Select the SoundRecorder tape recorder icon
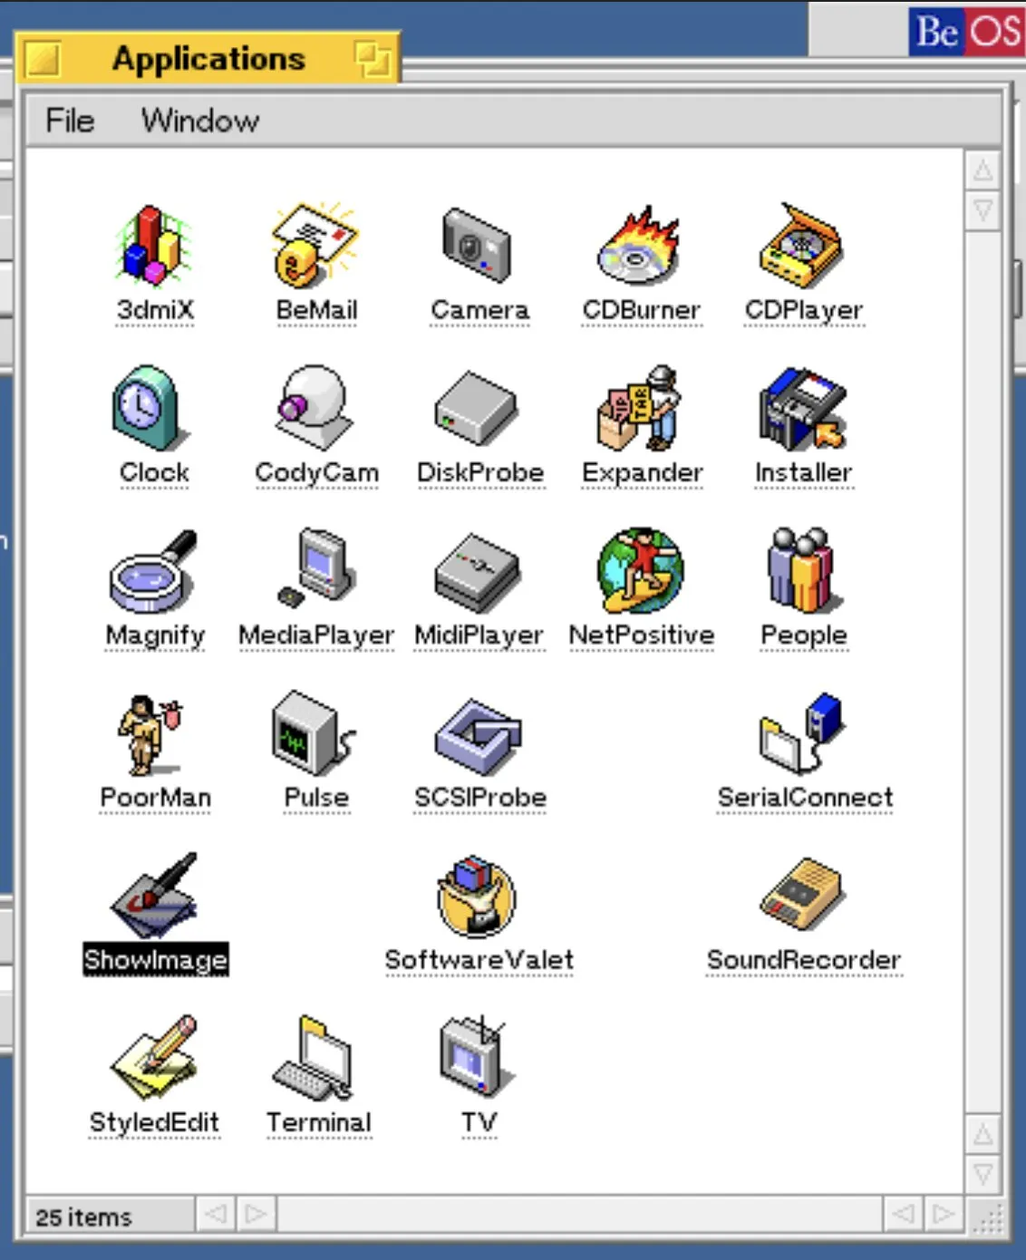1026x1260 pixels. [x=803, y=896]
